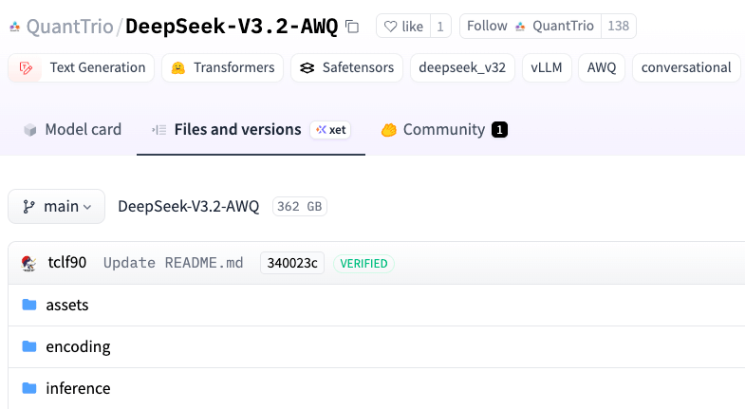Click the Community hands emoji icon
Image resolution: width=745 pixels, height=409 pixels.
click(x=389, y=130)
